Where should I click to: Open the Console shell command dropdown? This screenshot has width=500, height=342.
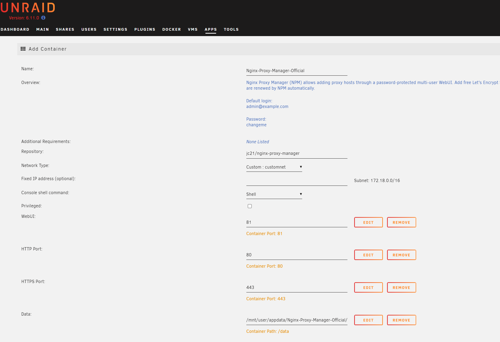pos(274,194)
